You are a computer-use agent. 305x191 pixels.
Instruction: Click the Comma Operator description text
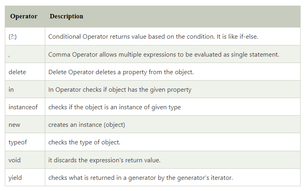click(x=163, y=55)
